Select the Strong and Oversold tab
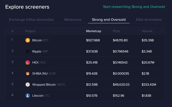 tap(109, 20)
